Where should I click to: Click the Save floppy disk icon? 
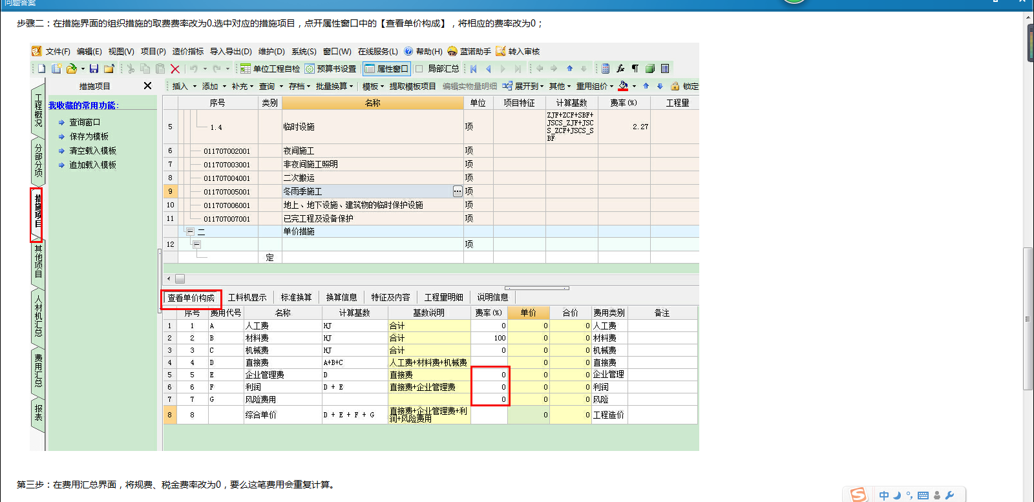pos(94,68)
